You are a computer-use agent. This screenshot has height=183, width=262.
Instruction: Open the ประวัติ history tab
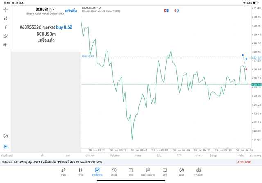tap(114, 172)
